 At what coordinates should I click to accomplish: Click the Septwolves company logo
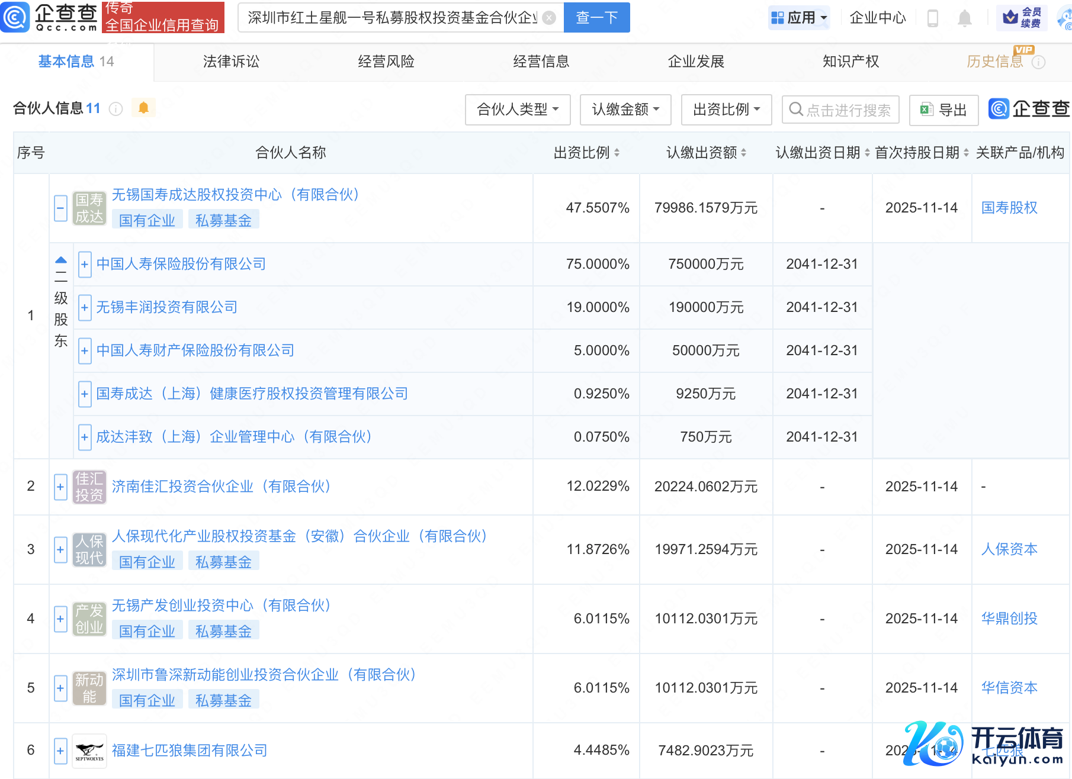(x=89, y=751)
